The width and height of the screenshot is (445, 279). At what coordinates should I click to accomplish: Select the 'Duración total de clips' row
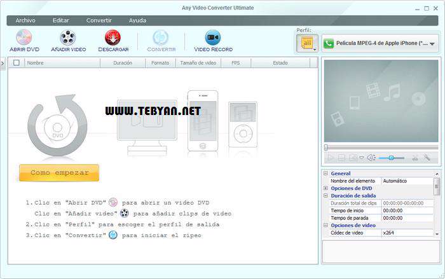tap(381, 203)
